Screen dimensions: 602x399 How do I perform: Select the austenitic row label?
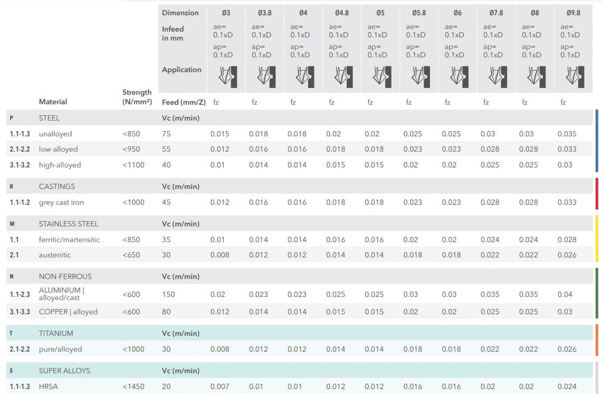point(55,255)
